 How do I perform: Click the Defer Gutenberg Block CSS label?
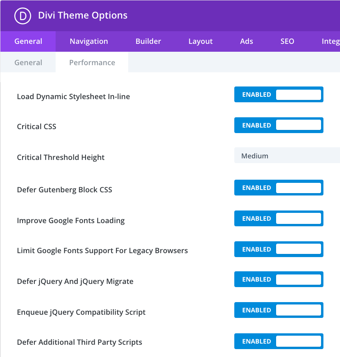pos(64,190)
